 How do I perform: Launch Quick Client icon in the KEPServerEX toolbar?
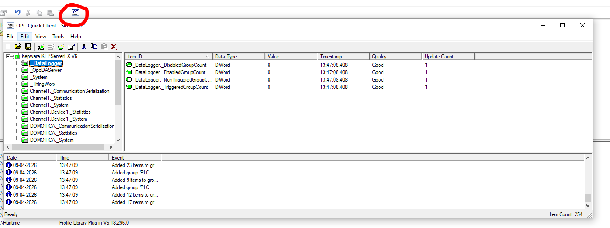point(76,13)
